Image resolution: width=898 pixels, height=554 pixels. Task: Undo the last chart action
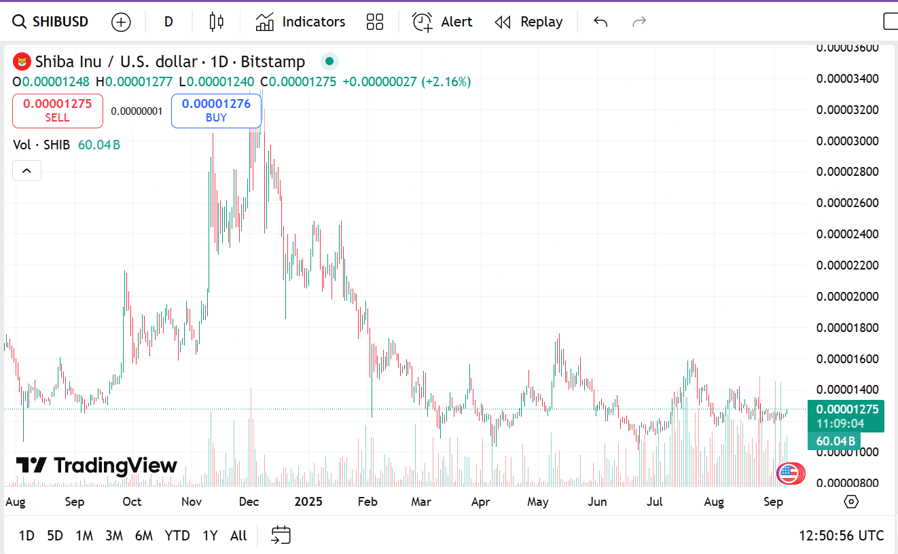pos(600,22)
